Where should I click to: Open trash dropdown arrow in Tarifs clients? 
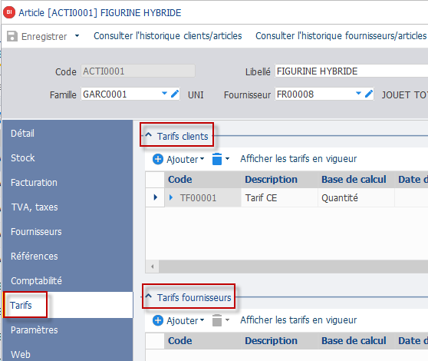click(x=227, y=158)
